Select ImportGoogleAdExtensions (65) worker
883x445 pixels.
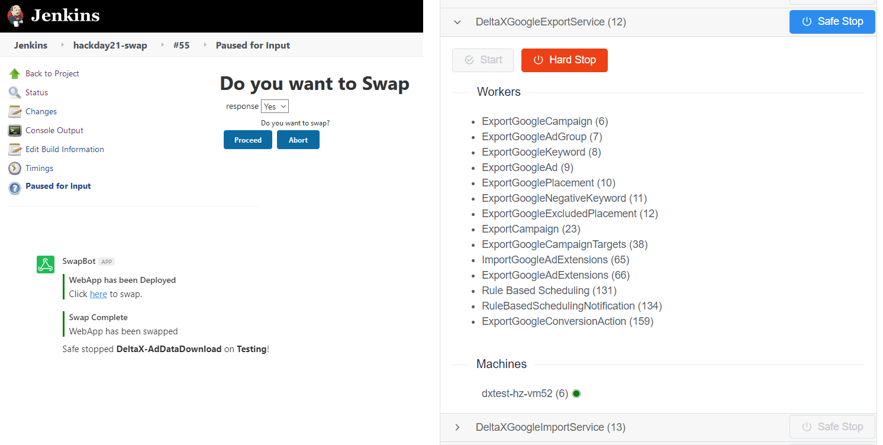555,260
